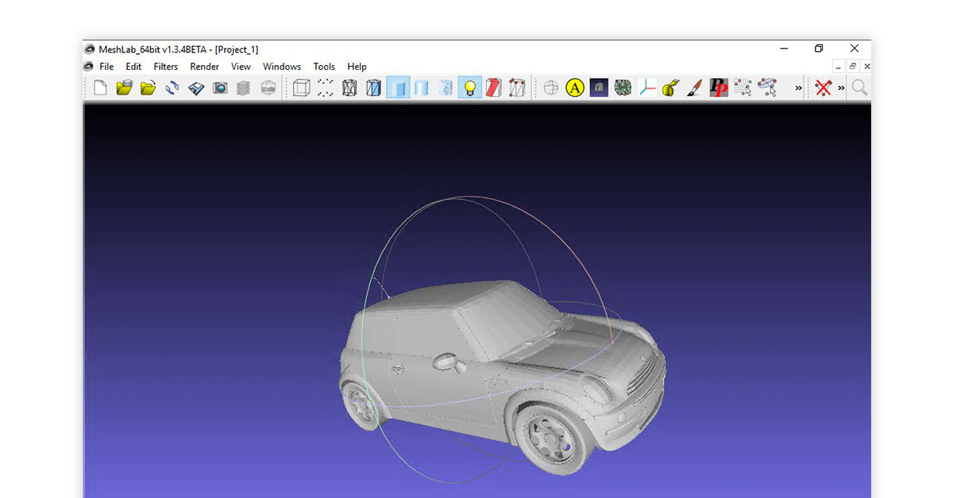This screenshot has height=498, width=953.
Task: Take a snapshot with camera icon
Action: 219,88
